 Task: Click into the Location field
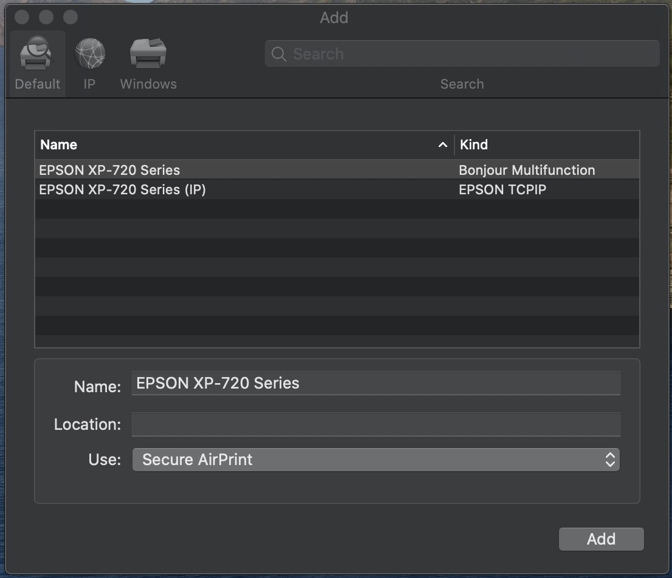point(376,424)
